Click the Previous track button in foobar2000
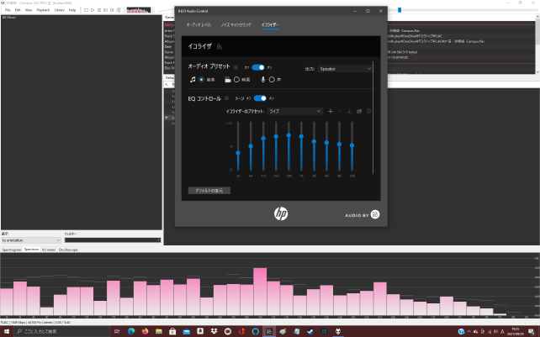Screen dimensions: 540x337 (105, 10)
